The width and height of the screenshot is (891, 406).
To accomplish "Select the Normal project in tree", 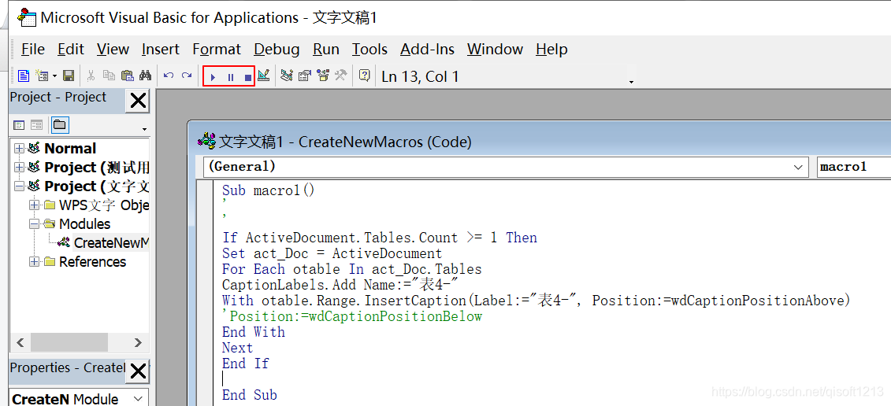I will click(70, 148).
